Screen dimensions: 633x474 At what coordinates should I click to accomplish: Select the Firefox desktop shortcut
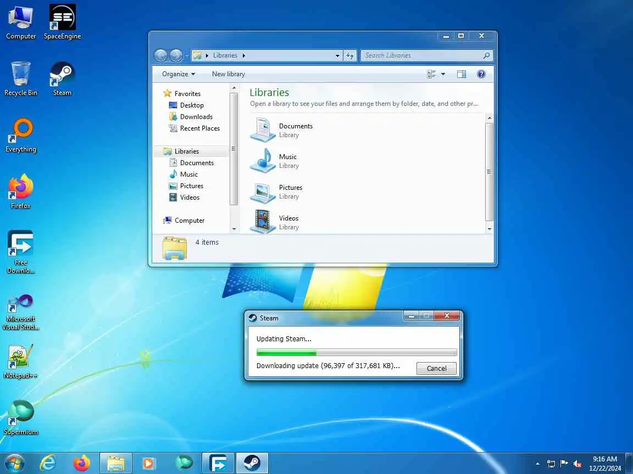[x=20, y=191]
